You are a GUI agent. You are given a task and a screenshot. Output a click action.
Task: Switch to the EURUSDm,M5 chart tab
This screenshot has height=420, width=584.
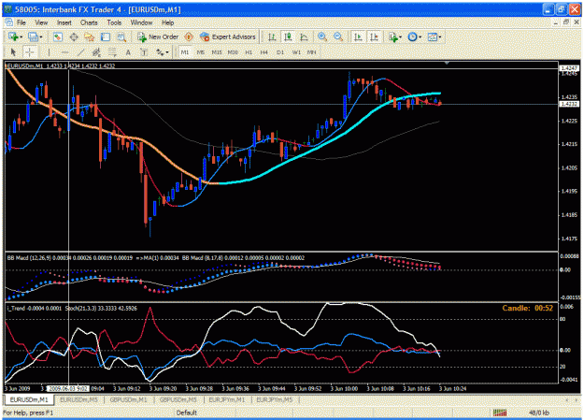(x=78, y=399)
